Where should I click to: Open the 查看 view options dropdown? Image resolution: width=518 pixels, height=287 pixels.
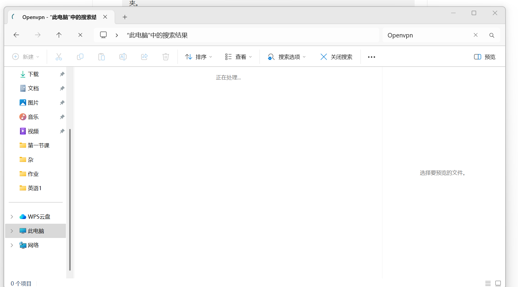coord(238,56)
